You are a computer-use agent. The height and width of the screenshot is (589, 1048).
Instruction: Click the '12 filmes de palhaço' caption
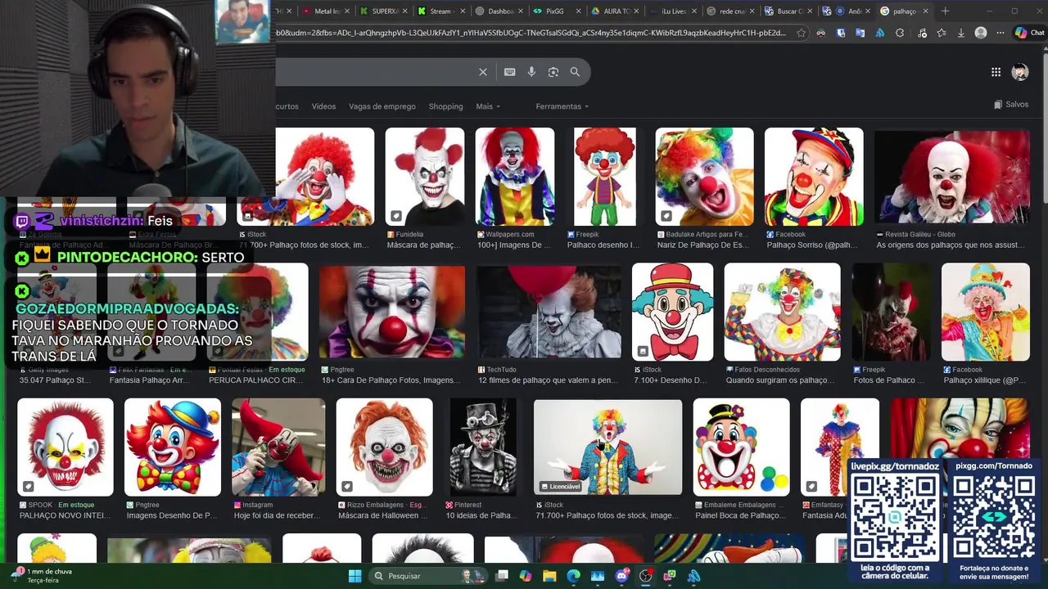tap(548, 380)
